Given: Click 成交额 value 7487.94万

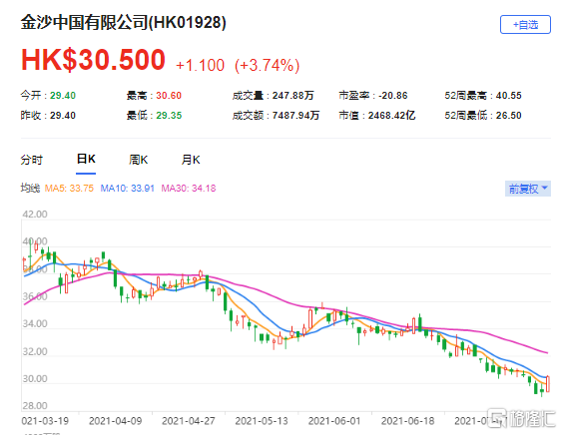Looking at the screenshot, I should pos(295,116).
